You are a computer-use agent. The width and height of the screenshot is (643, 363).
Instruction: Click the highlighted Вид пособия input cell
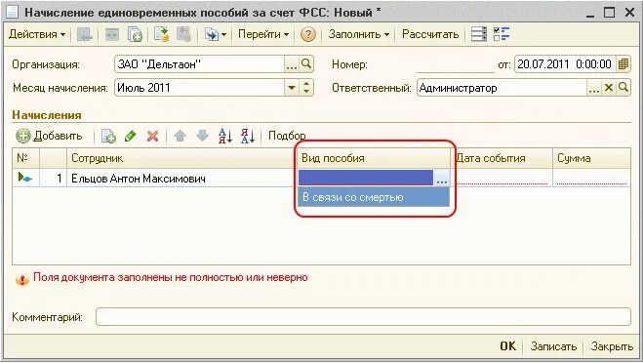366,178
